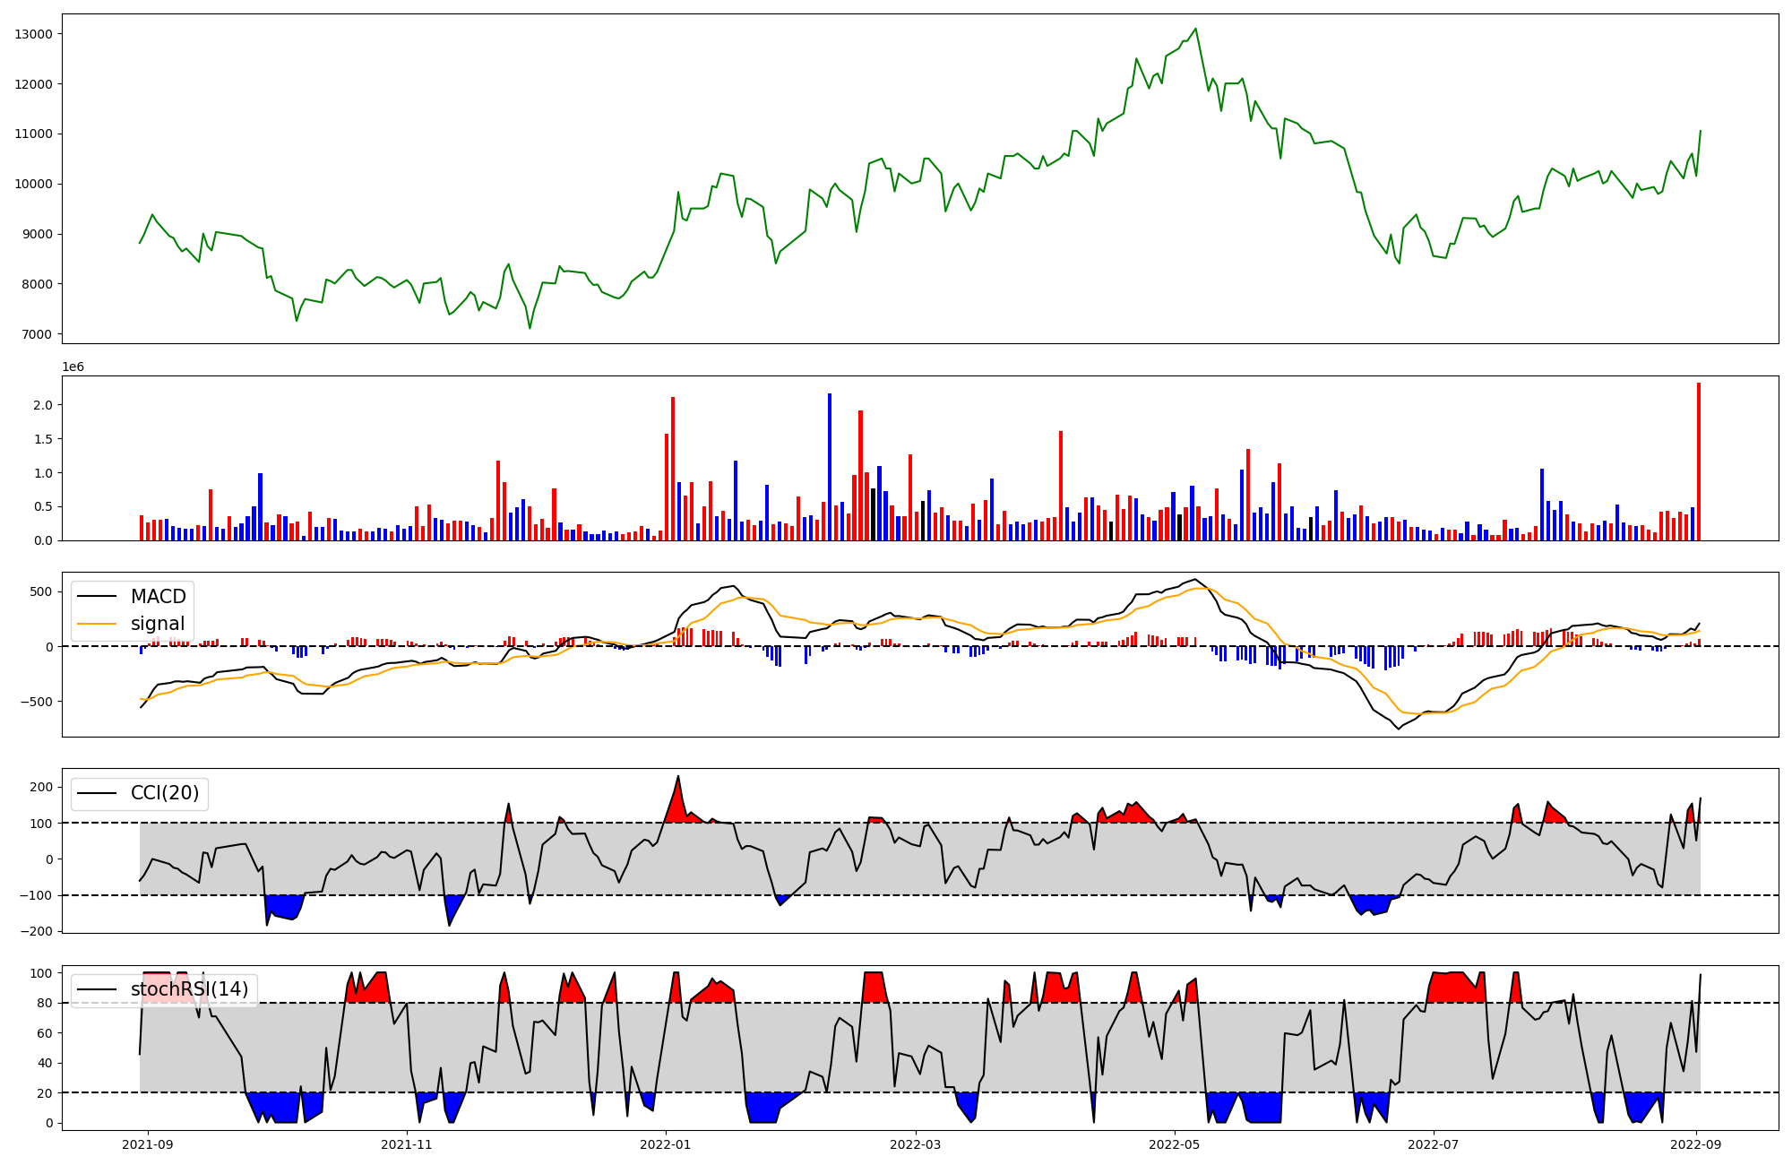Click the orange signal line legend swatch
This screenshot has width=1792, height=1165.
[99, 624]
